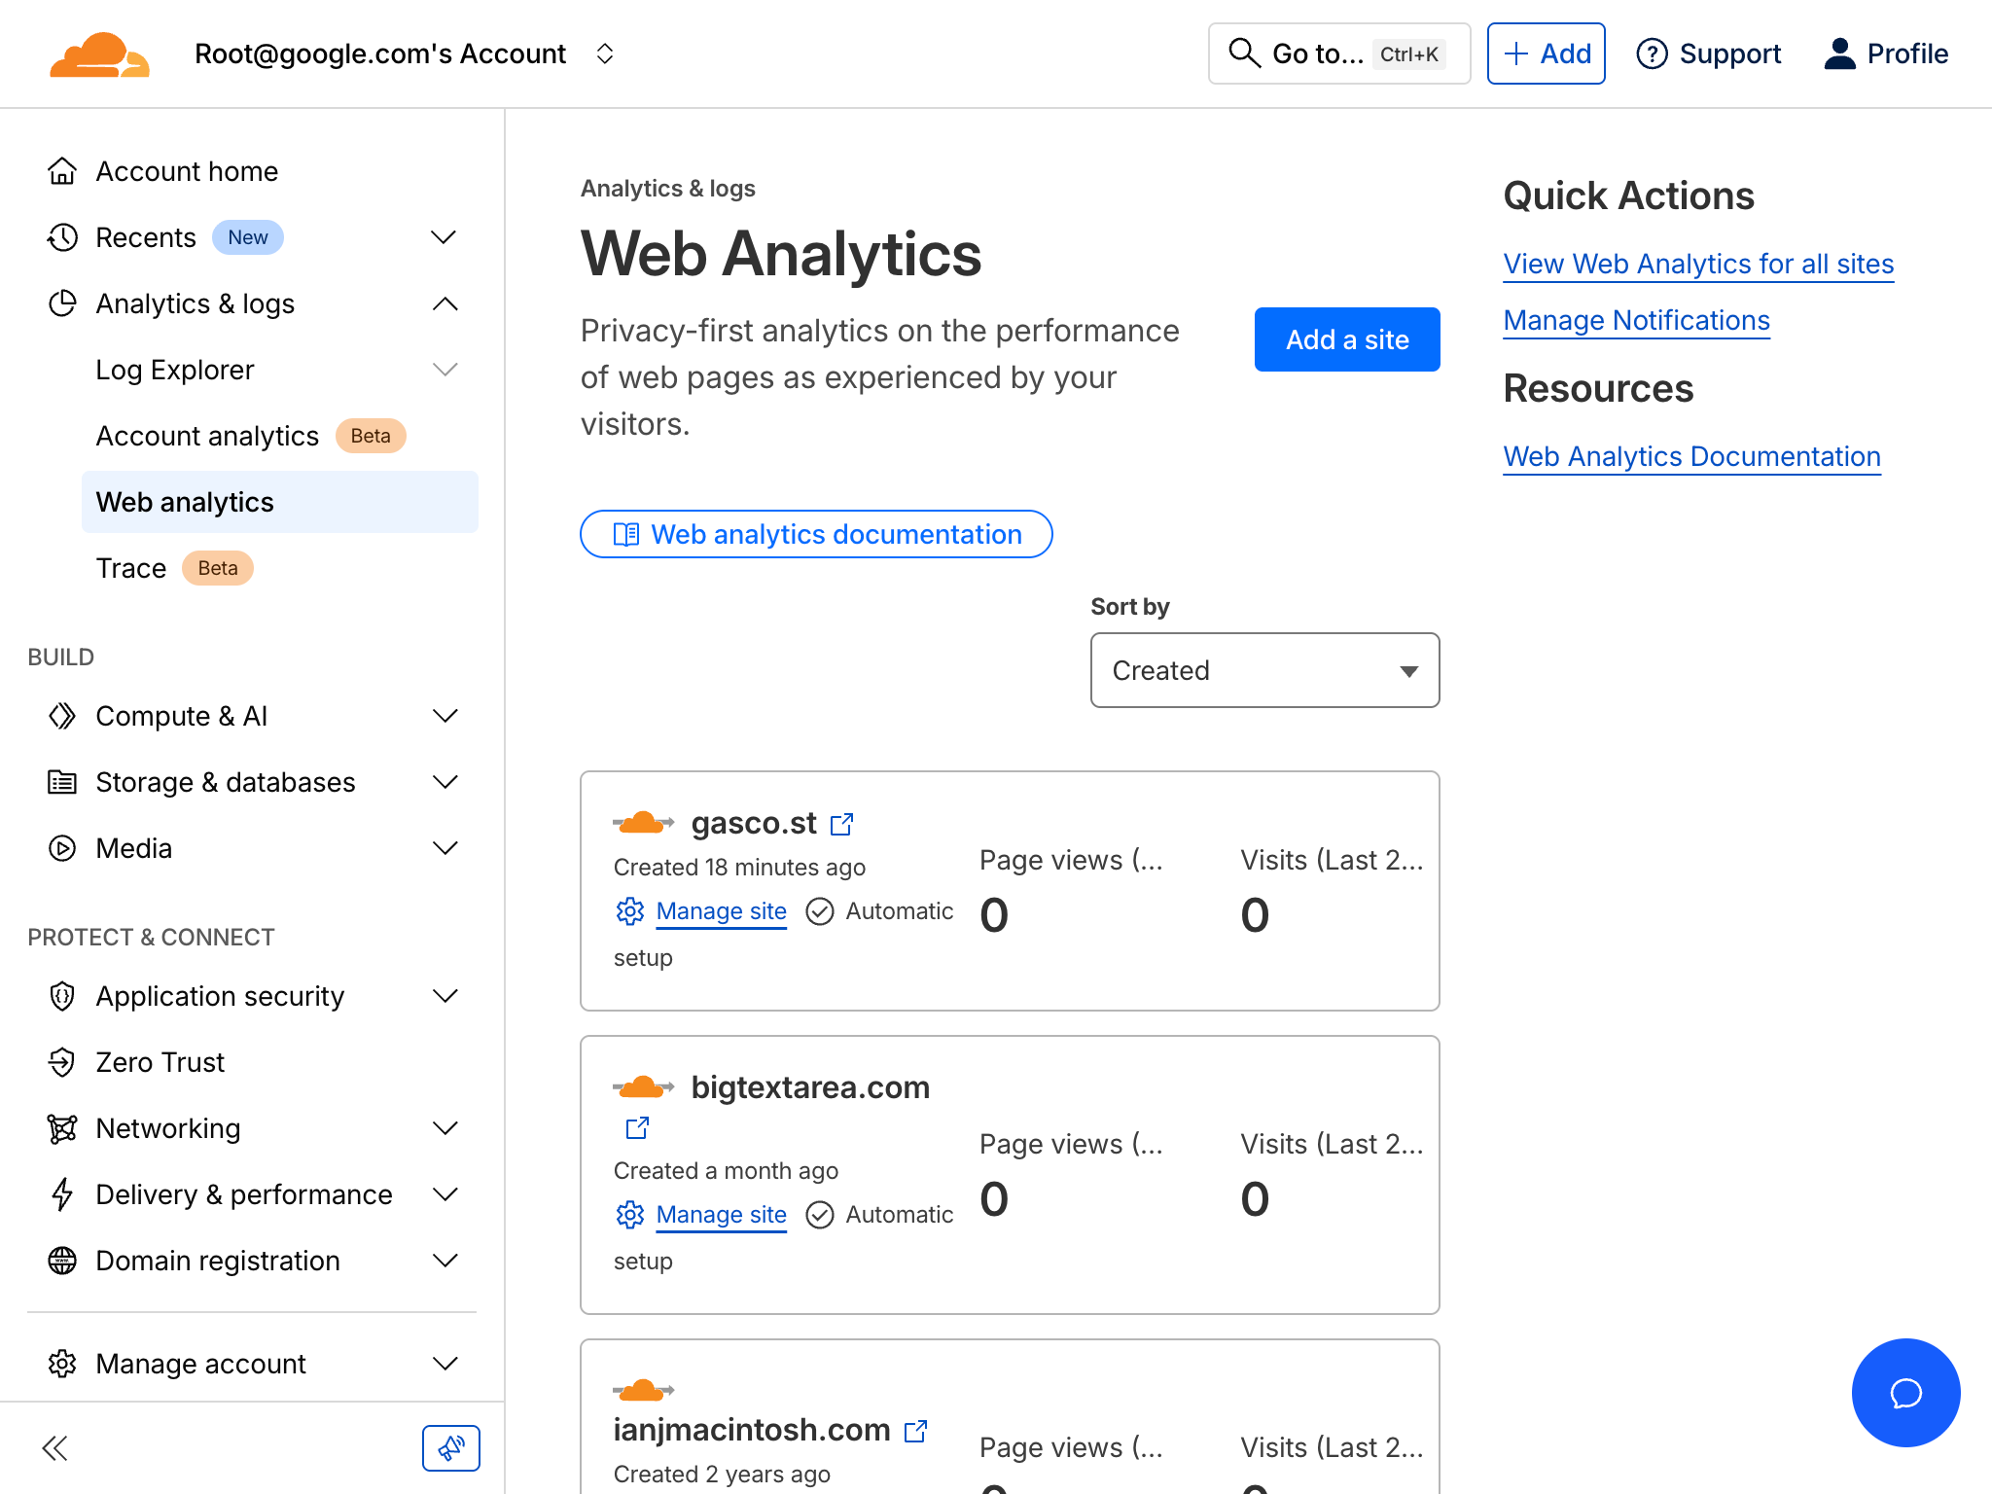Click the Add a site button
1992x1494 pixels.
(x=1347, y=339)
